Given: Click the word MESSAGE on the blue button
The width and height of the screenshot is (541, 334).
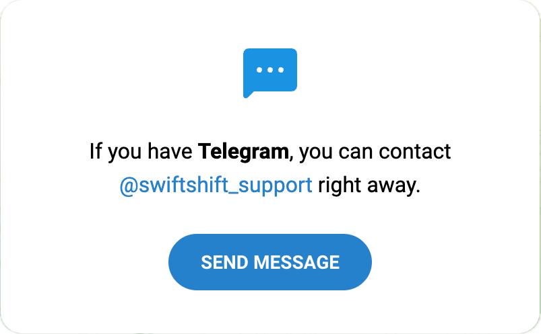Looking at the screenshot, I should tap(296, 262).
